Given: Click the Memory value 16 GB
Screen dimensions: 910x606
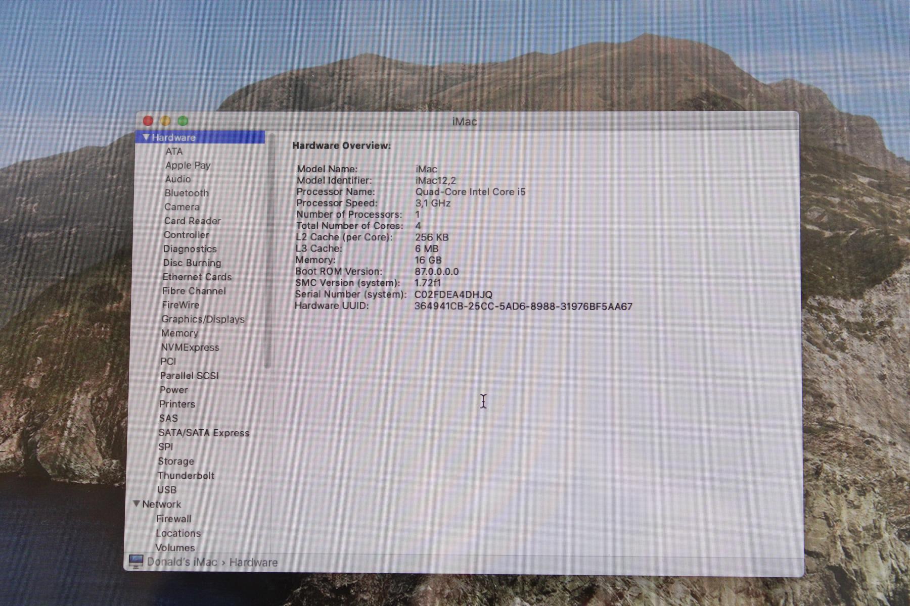Looking at the screenshot, I should coord(428,260).
